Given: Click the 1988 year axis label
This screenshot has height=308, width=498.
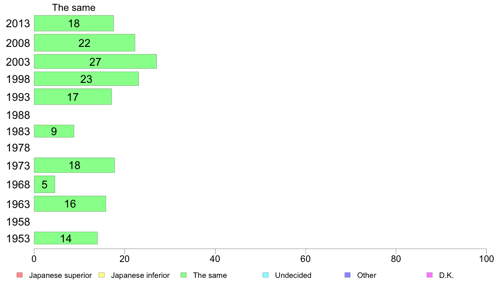Looking at the screenshot, I should (18, 115).
